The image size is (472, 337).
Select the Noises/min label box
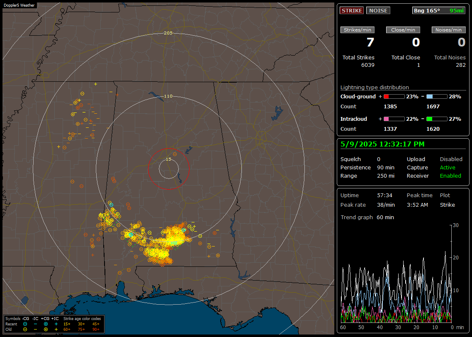click(x=448, y=30)
